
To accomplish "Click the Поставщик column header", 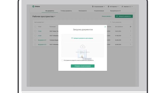I will [x=52, y=27].
